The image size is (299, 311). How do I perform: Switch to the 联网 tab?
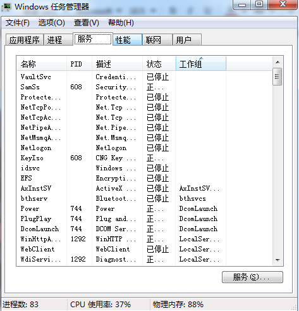157,40
